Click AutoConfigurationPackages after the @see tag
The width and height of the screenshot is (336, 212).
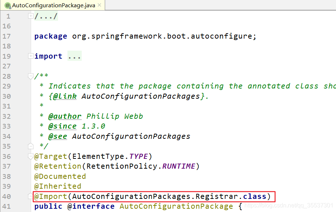[x=131, y=136]
